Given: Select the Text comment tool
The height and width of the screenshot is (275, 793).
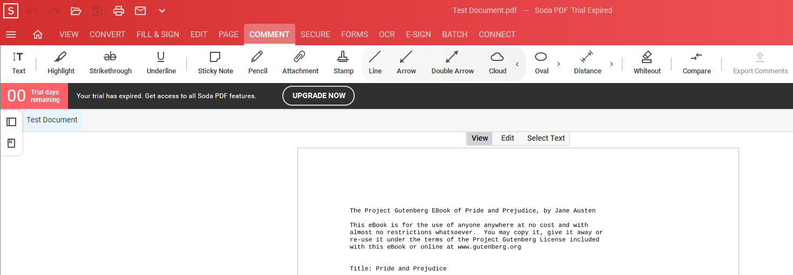Looking at the screenshot, I should 18,64.
